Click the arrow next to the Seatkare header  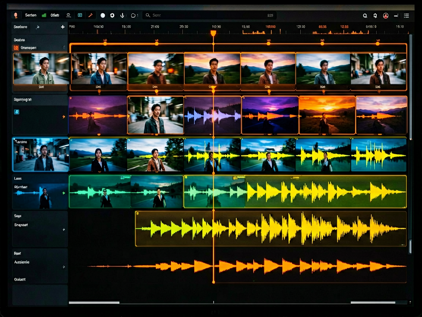coord(38,27)
